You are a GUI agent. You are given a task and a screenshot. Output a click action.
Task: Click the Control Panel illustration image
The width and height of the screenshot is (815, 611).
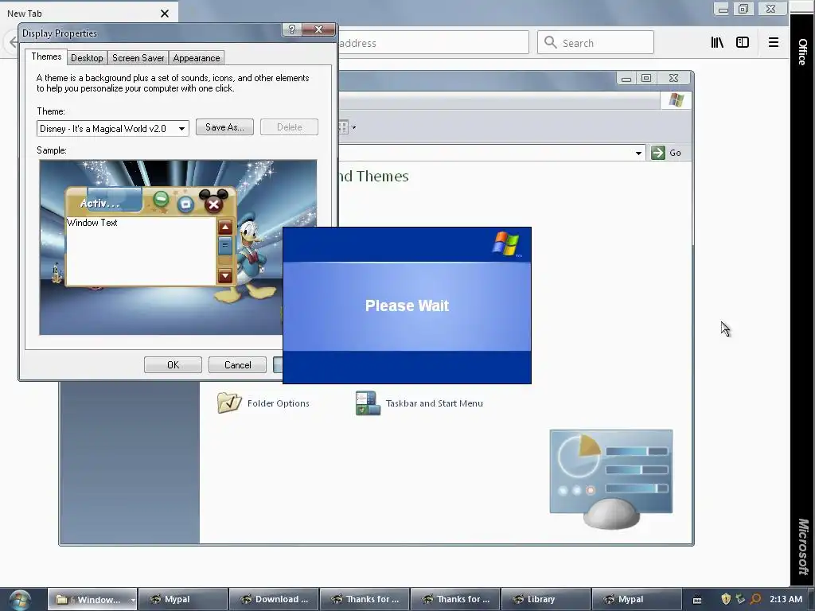[611, 478]
